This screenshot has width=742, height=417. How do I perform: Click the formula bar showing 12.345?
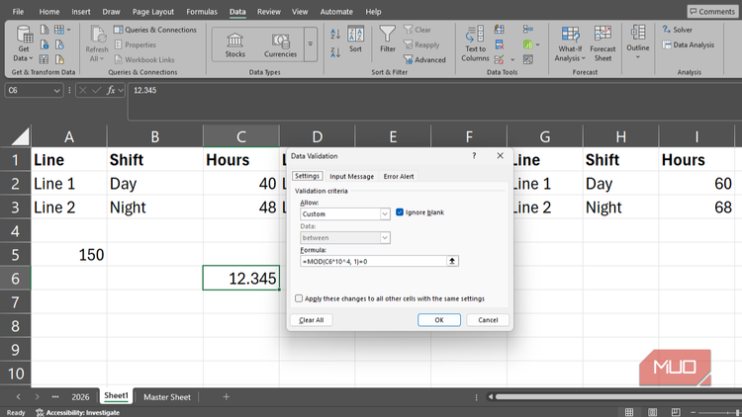click(x=434, y=101)
